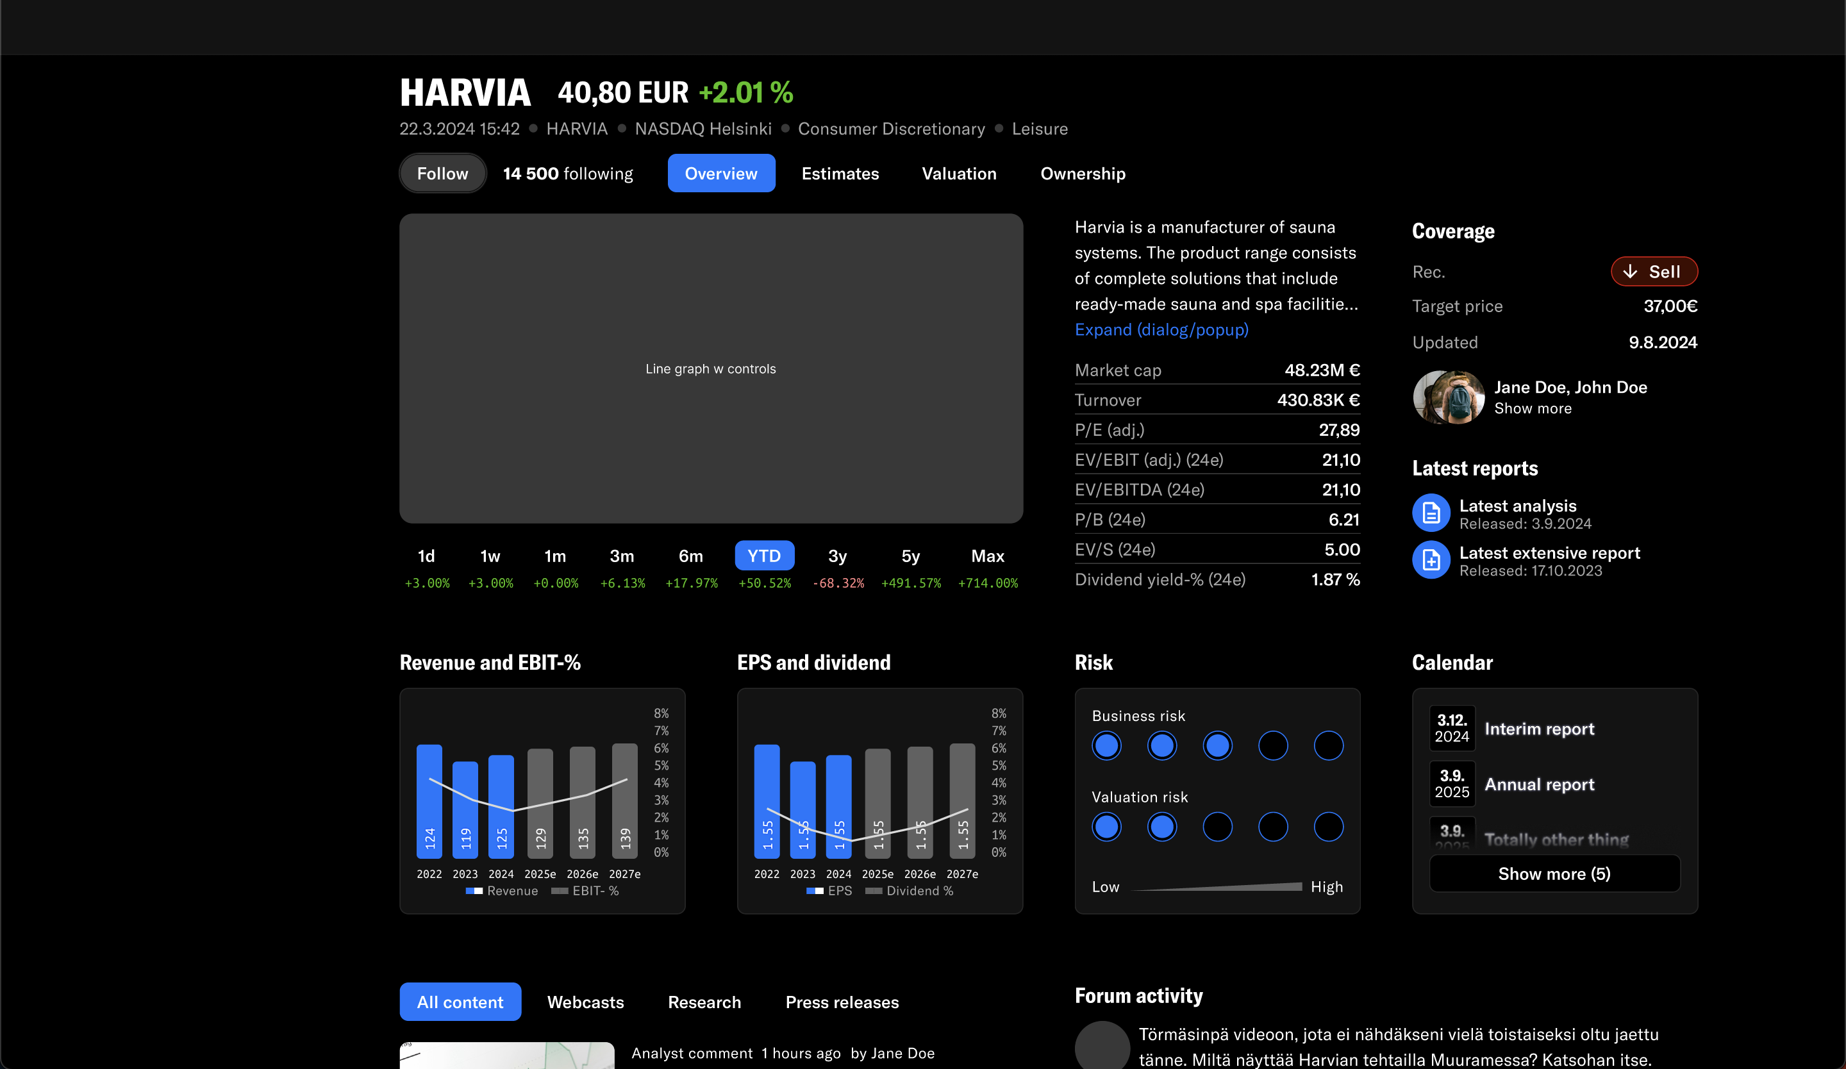Click Dividend % legend color swatch
The height and width of the screenshot is (1069, 1846).
pyautogui.click(x=873, y=891)
